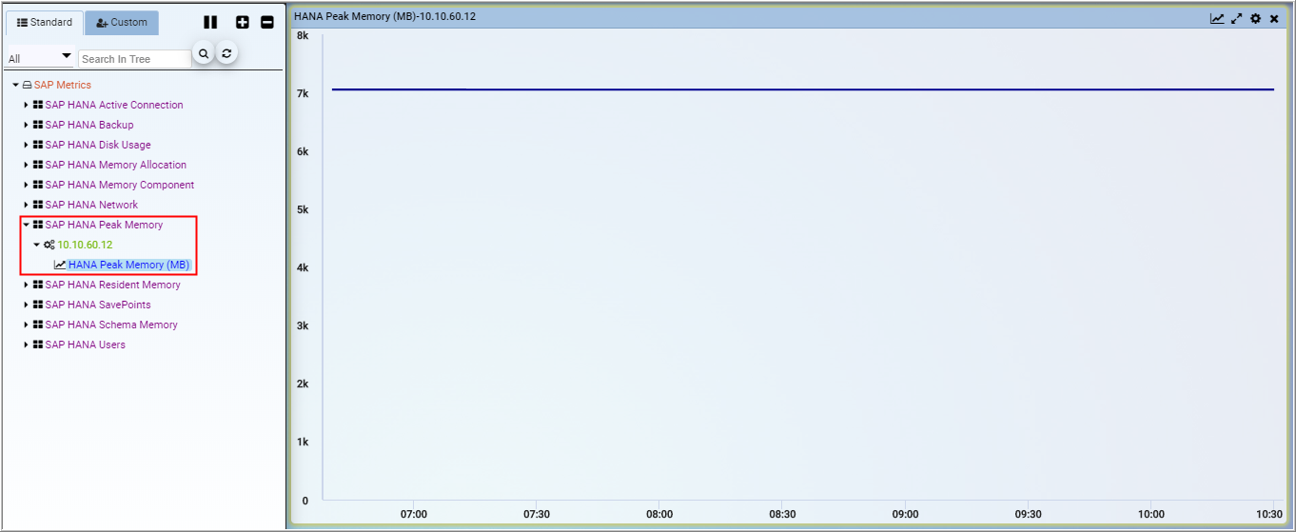Image resolution: width=1296 pixels, height=532 pixels.
Task: Select SAP HANA Users label
Action: [85, 345]
